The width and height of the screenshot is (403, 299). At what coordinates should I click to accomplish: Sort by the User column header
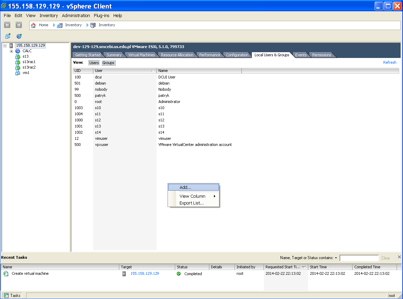125,71
